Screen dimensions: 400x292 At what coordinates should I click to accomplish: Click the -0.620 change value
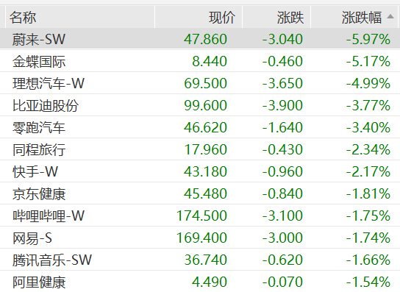coord(282,260)
